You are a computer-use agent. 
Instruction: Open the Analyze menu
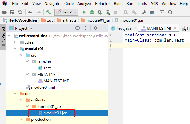84,4
